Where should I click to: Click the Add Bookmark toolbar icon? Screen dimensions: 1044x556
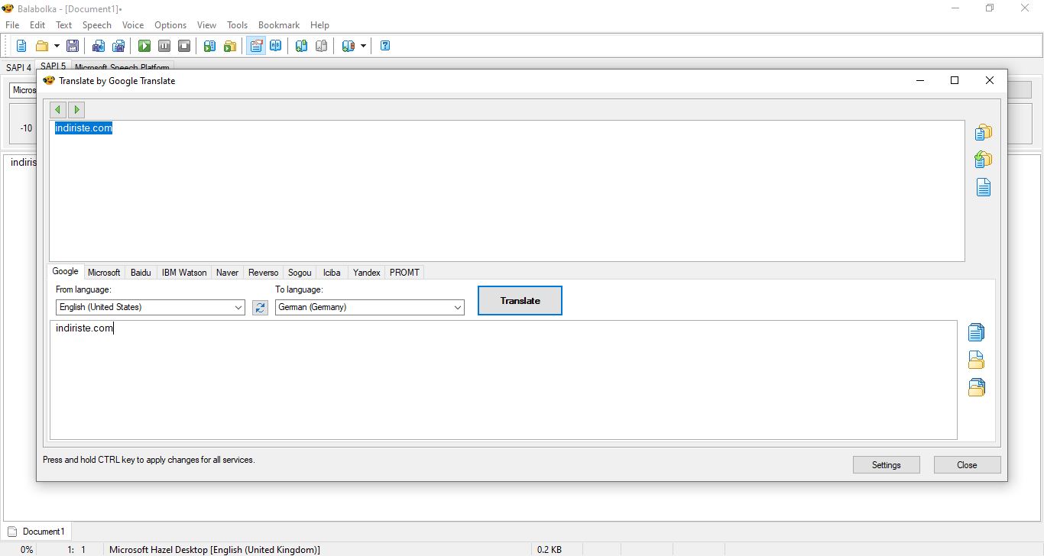pos(302,46)
